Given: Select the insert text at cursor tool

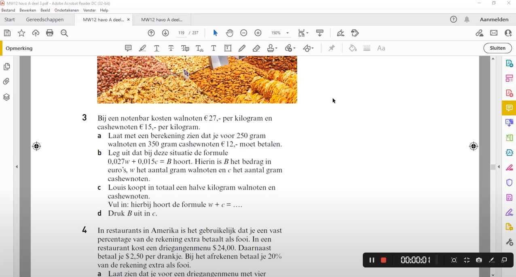Looking at the screenshot, I should click(x=199, y=49).
